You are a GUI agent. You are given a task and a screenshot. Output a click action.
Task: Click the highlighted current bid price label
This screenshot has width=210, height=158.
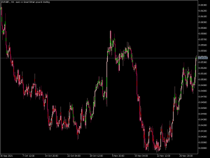(x=203, y=58)
